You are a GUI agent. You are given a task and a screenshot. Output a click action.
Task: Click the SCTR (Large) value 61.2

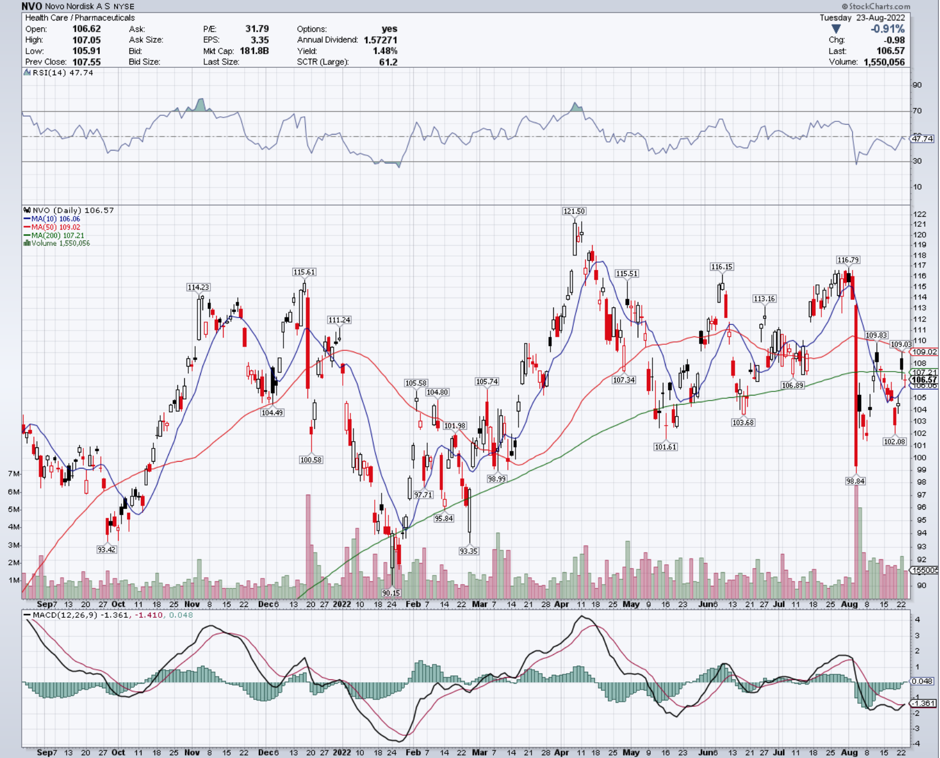click(x=388, y=62)
